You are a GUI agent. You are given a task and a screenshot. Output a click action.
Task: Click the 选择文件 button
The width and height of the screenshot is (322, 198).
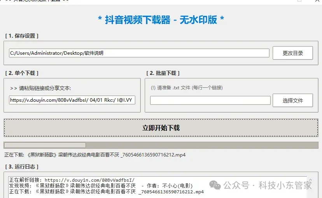[292, 101]
